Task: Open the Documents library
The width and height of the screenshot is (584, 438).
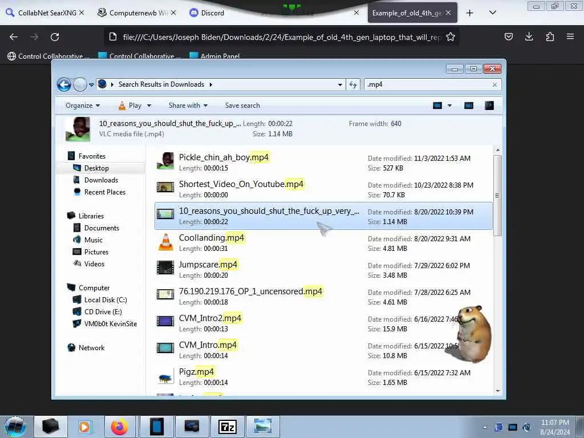Action: point(102,228)
